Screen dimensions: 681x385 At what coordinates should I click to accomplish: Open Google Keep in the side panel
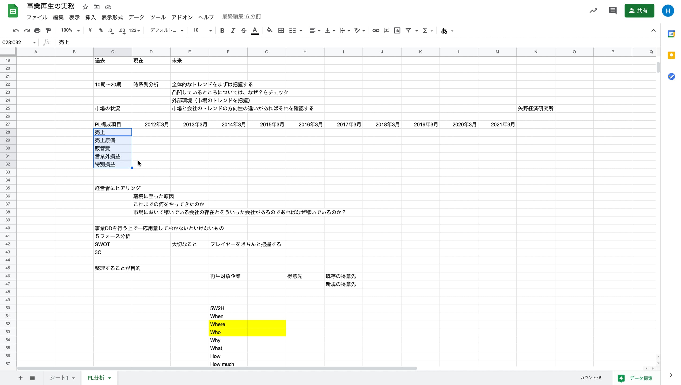(x=672, y=55)
